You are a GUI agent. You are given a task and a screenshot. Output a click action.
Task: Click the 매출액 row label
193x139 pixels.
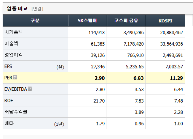pos(11,44)
